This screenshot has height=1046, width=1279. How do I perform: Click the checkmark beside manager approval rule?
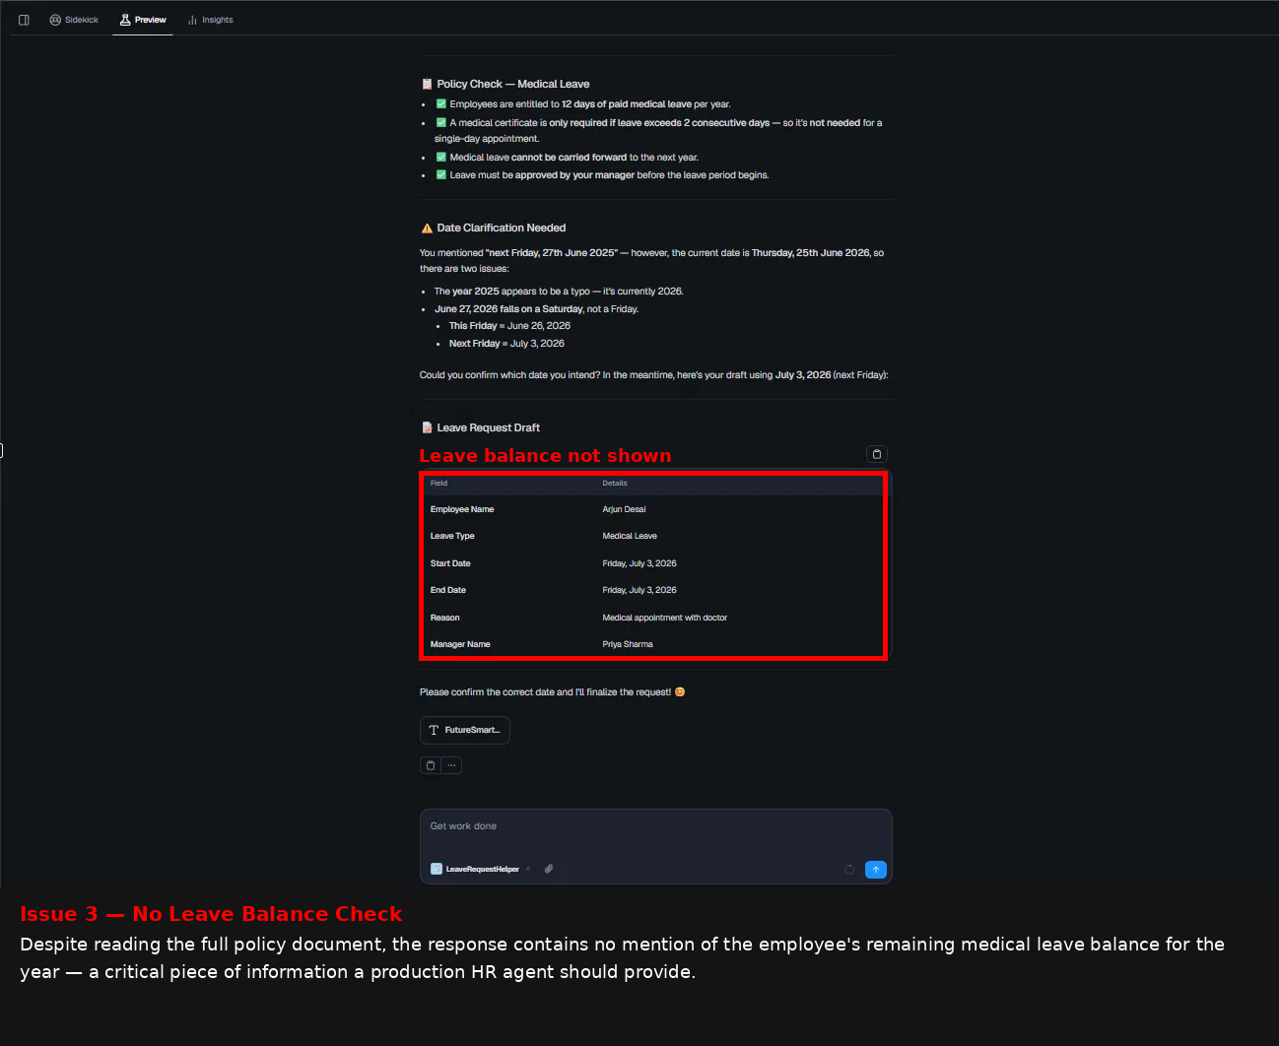point(441,174)
